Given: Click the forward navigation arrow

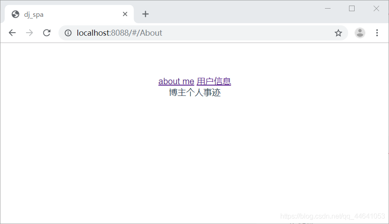Looking at the screenshot, I should point(29,33).
